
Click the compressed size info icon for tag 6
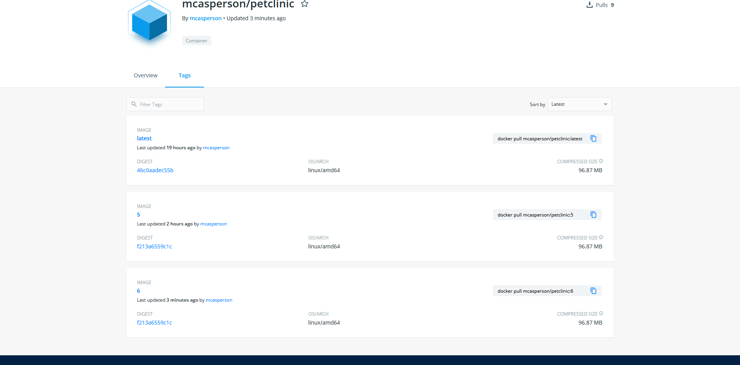pos(601,313)
